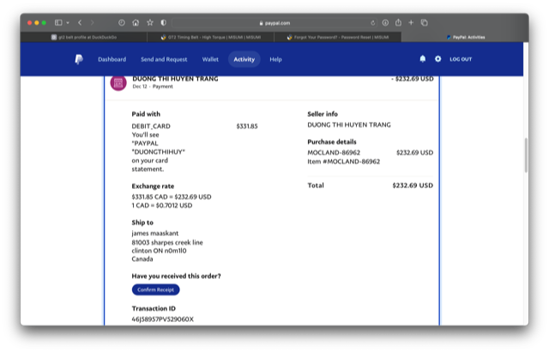This screenshot has height=352, width=549.
Task: Click the Activity nav item
Action: click(x=244, y=59)
